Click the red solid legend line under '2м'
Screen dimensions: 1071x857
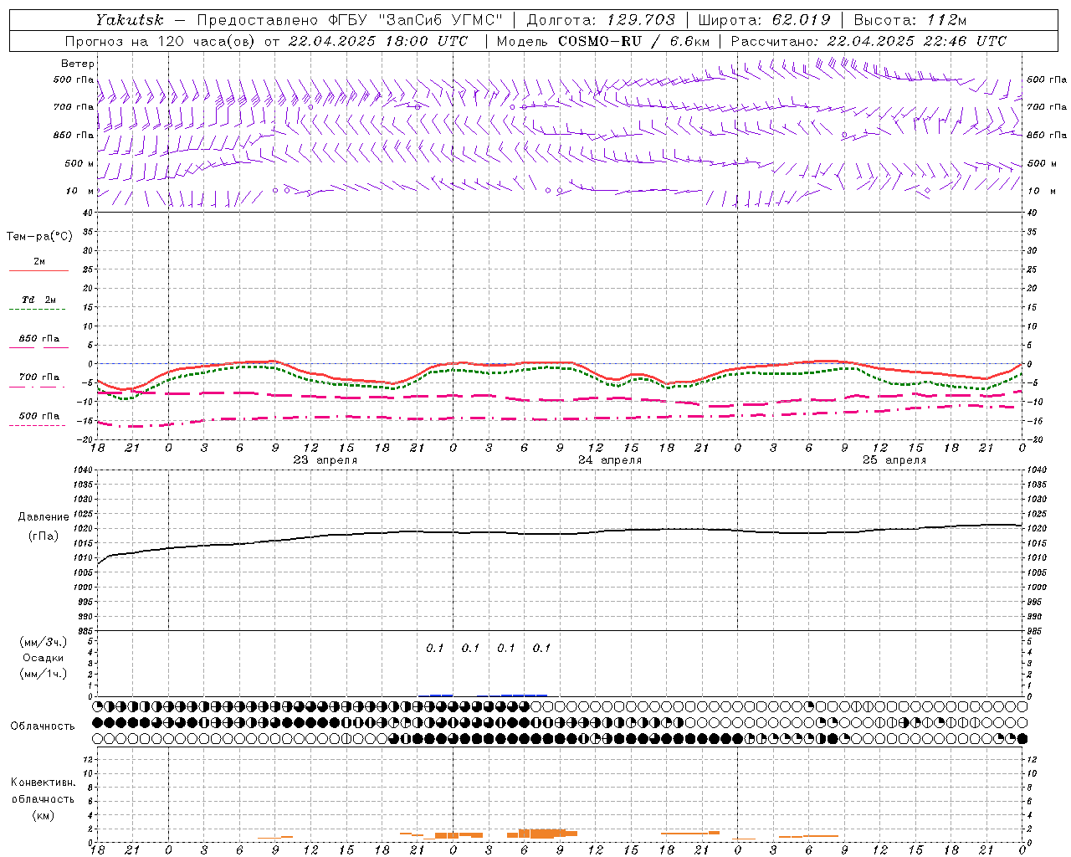click(38, 271)
